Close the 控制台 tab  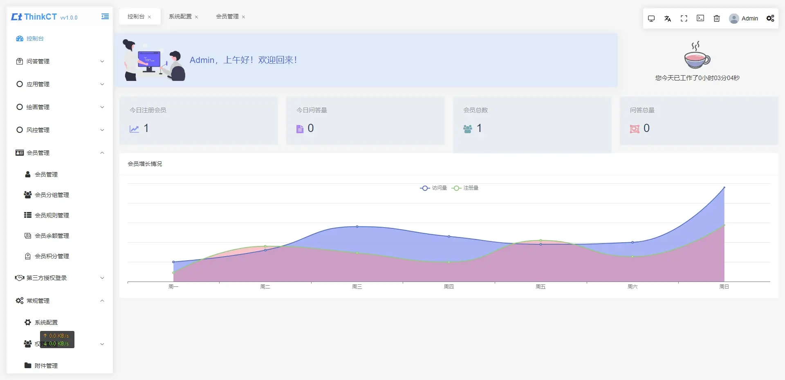point(150,17)
